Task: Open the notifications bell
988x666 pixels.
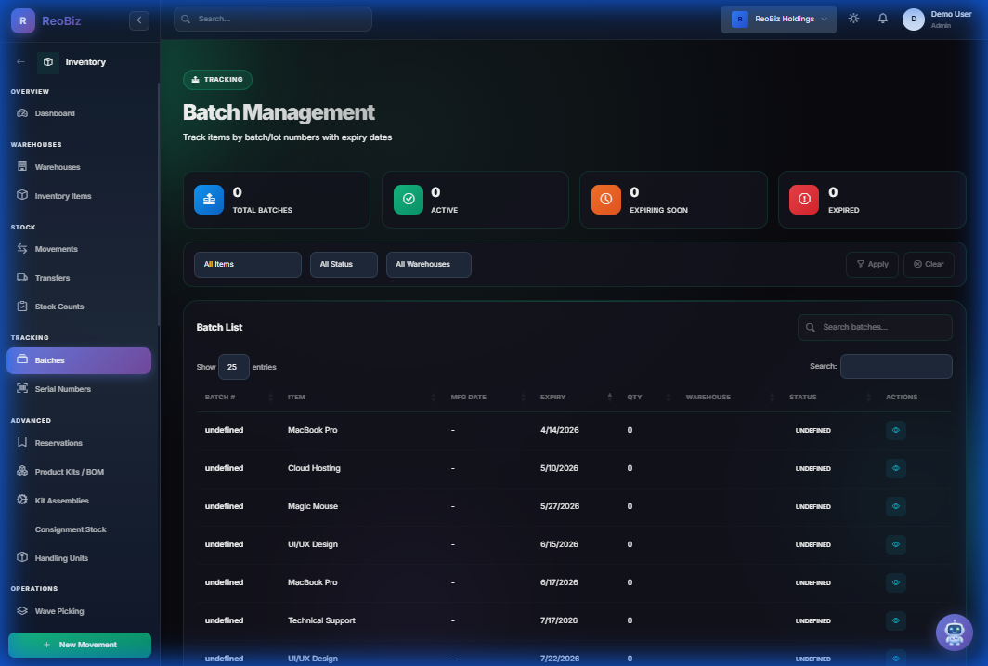Action: 882,18
